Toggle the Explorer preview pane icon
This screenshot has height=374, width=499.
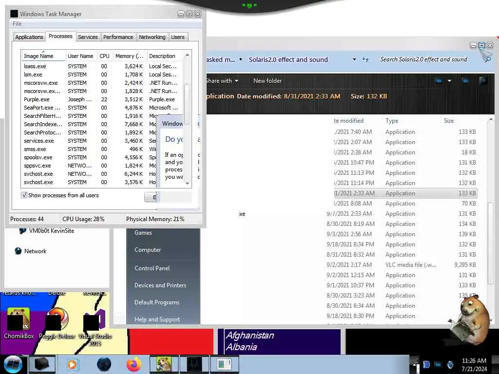click(465, 81)
